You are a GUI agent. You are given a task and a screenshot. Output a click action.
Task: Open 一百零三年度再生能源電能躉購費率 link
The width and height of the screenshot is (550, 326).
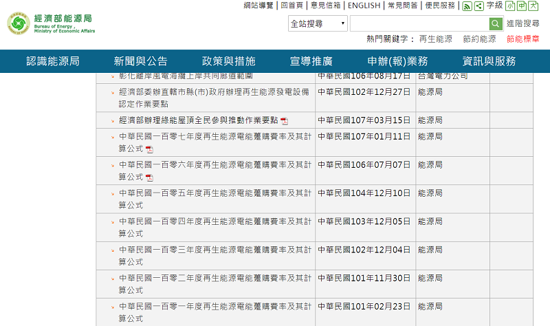pos(215,256)
